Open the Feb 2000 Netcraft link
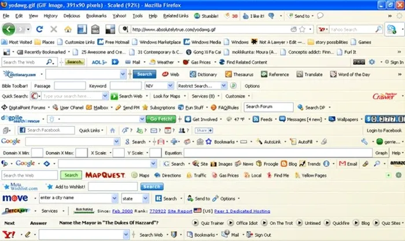The image size is (405, 241). tap(123, 211)
